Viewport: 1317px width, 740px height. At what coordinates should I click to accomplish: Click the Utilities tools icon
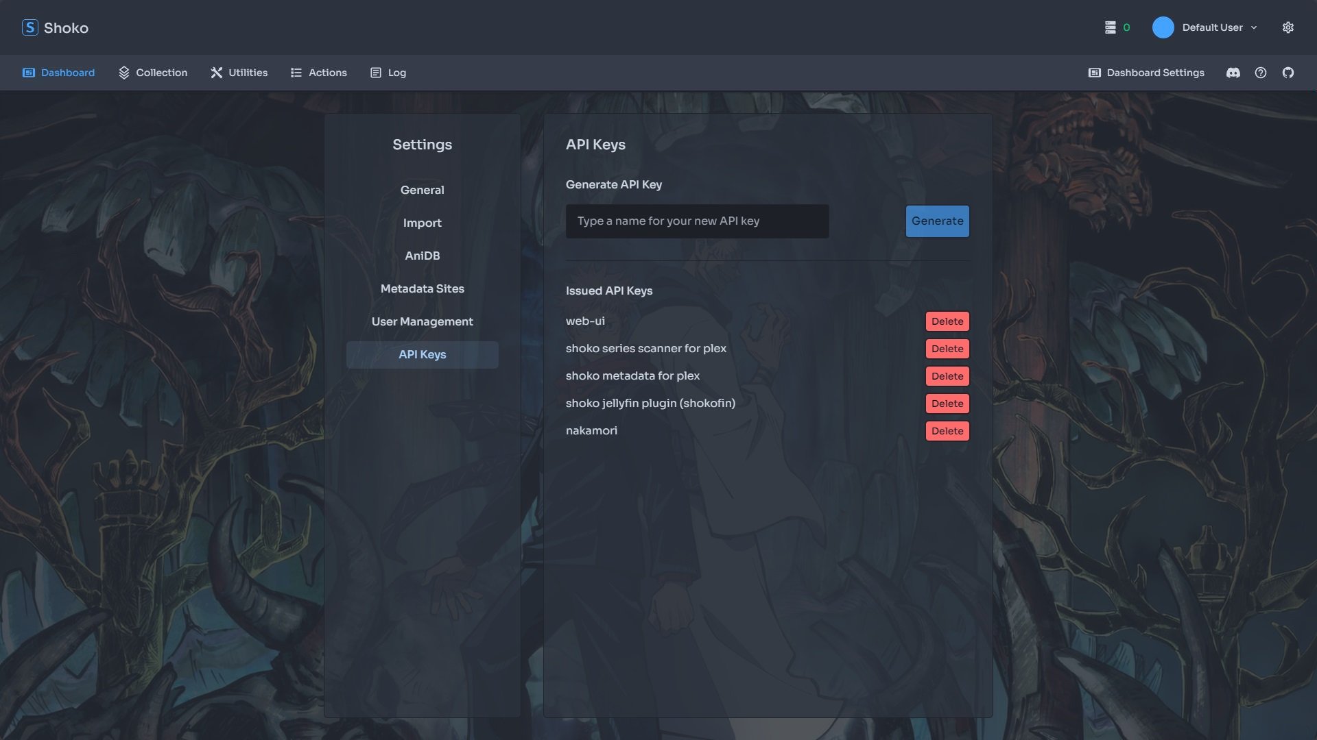[x=216, y=73]
